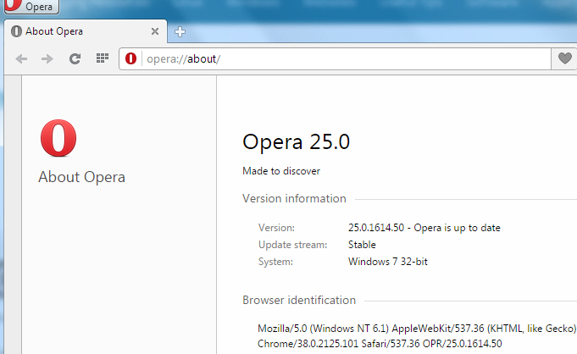This screenshot has height=354, width=577.
Task: Click the Windows 7 32-bit system value
Action: [x=388, y=262]
